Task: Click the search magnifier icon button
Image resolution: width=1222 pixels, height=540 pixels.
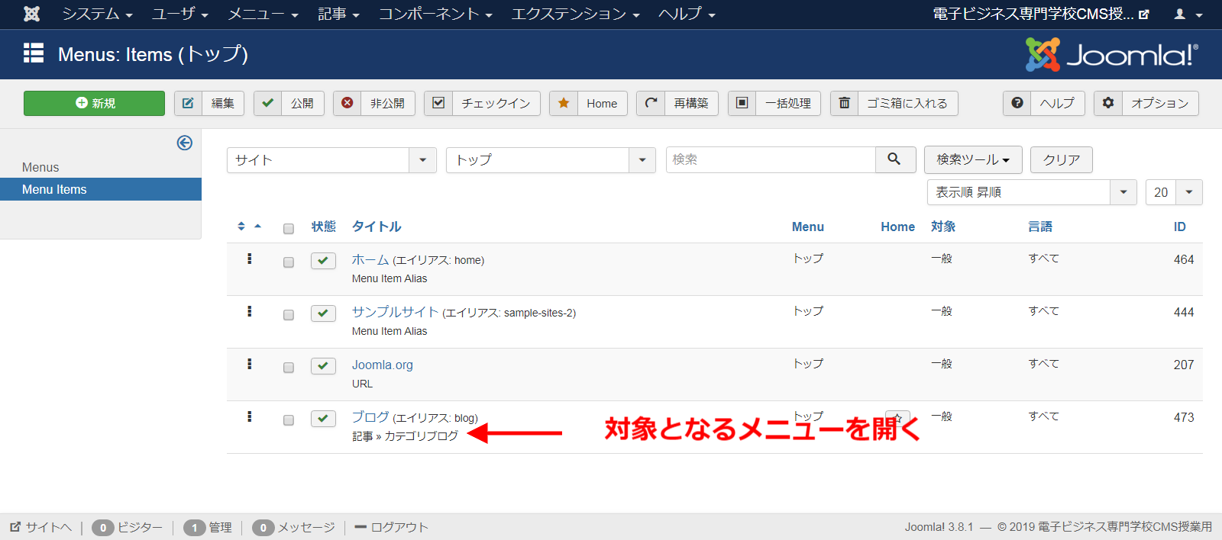Action: pos(894,159)
